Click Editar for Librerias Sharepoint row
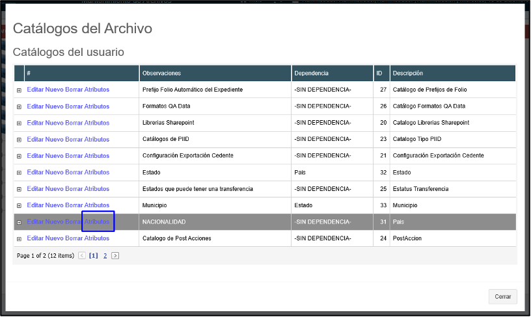Screen dimensions: 531x317 [35, 123]
